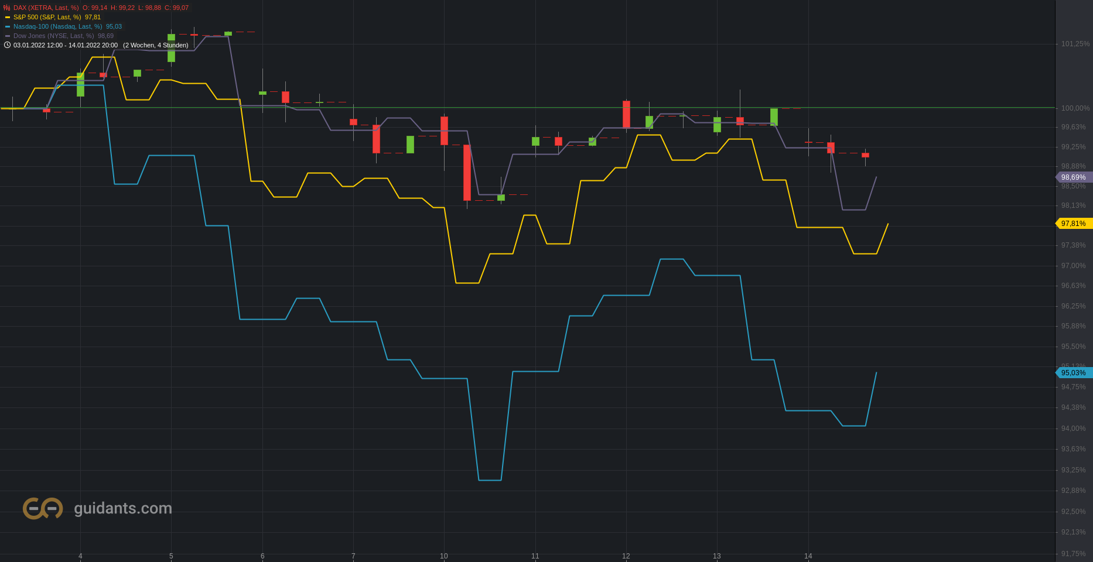Open the date range 03.01.2022 12:00 - 14.01.2022 20:00

(x=66, y=45)
